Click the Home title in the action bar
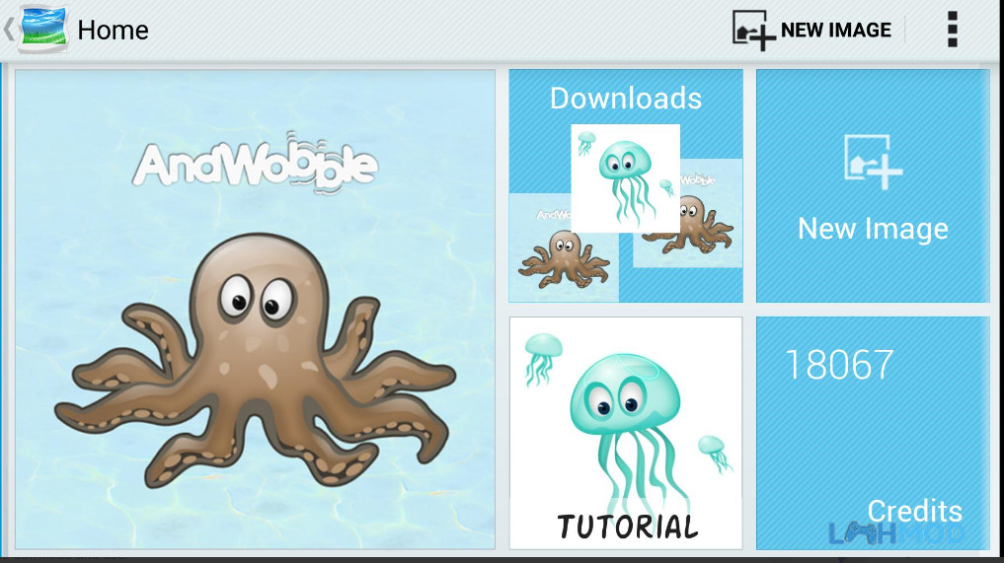 click(113, 30)
